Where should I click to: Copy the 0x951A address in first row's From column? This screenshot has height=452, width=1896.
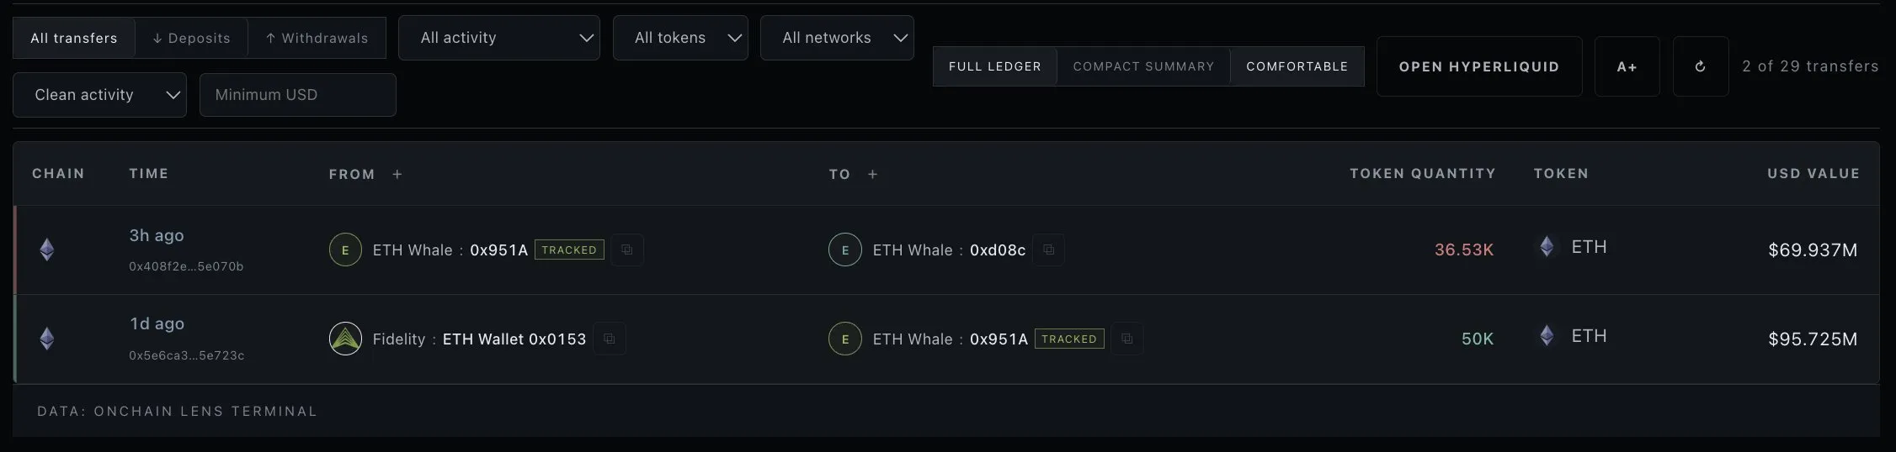coord(626,250)
